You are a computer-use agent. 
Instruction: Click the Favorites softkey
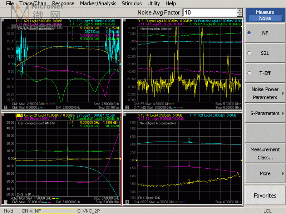pos(265,195)
